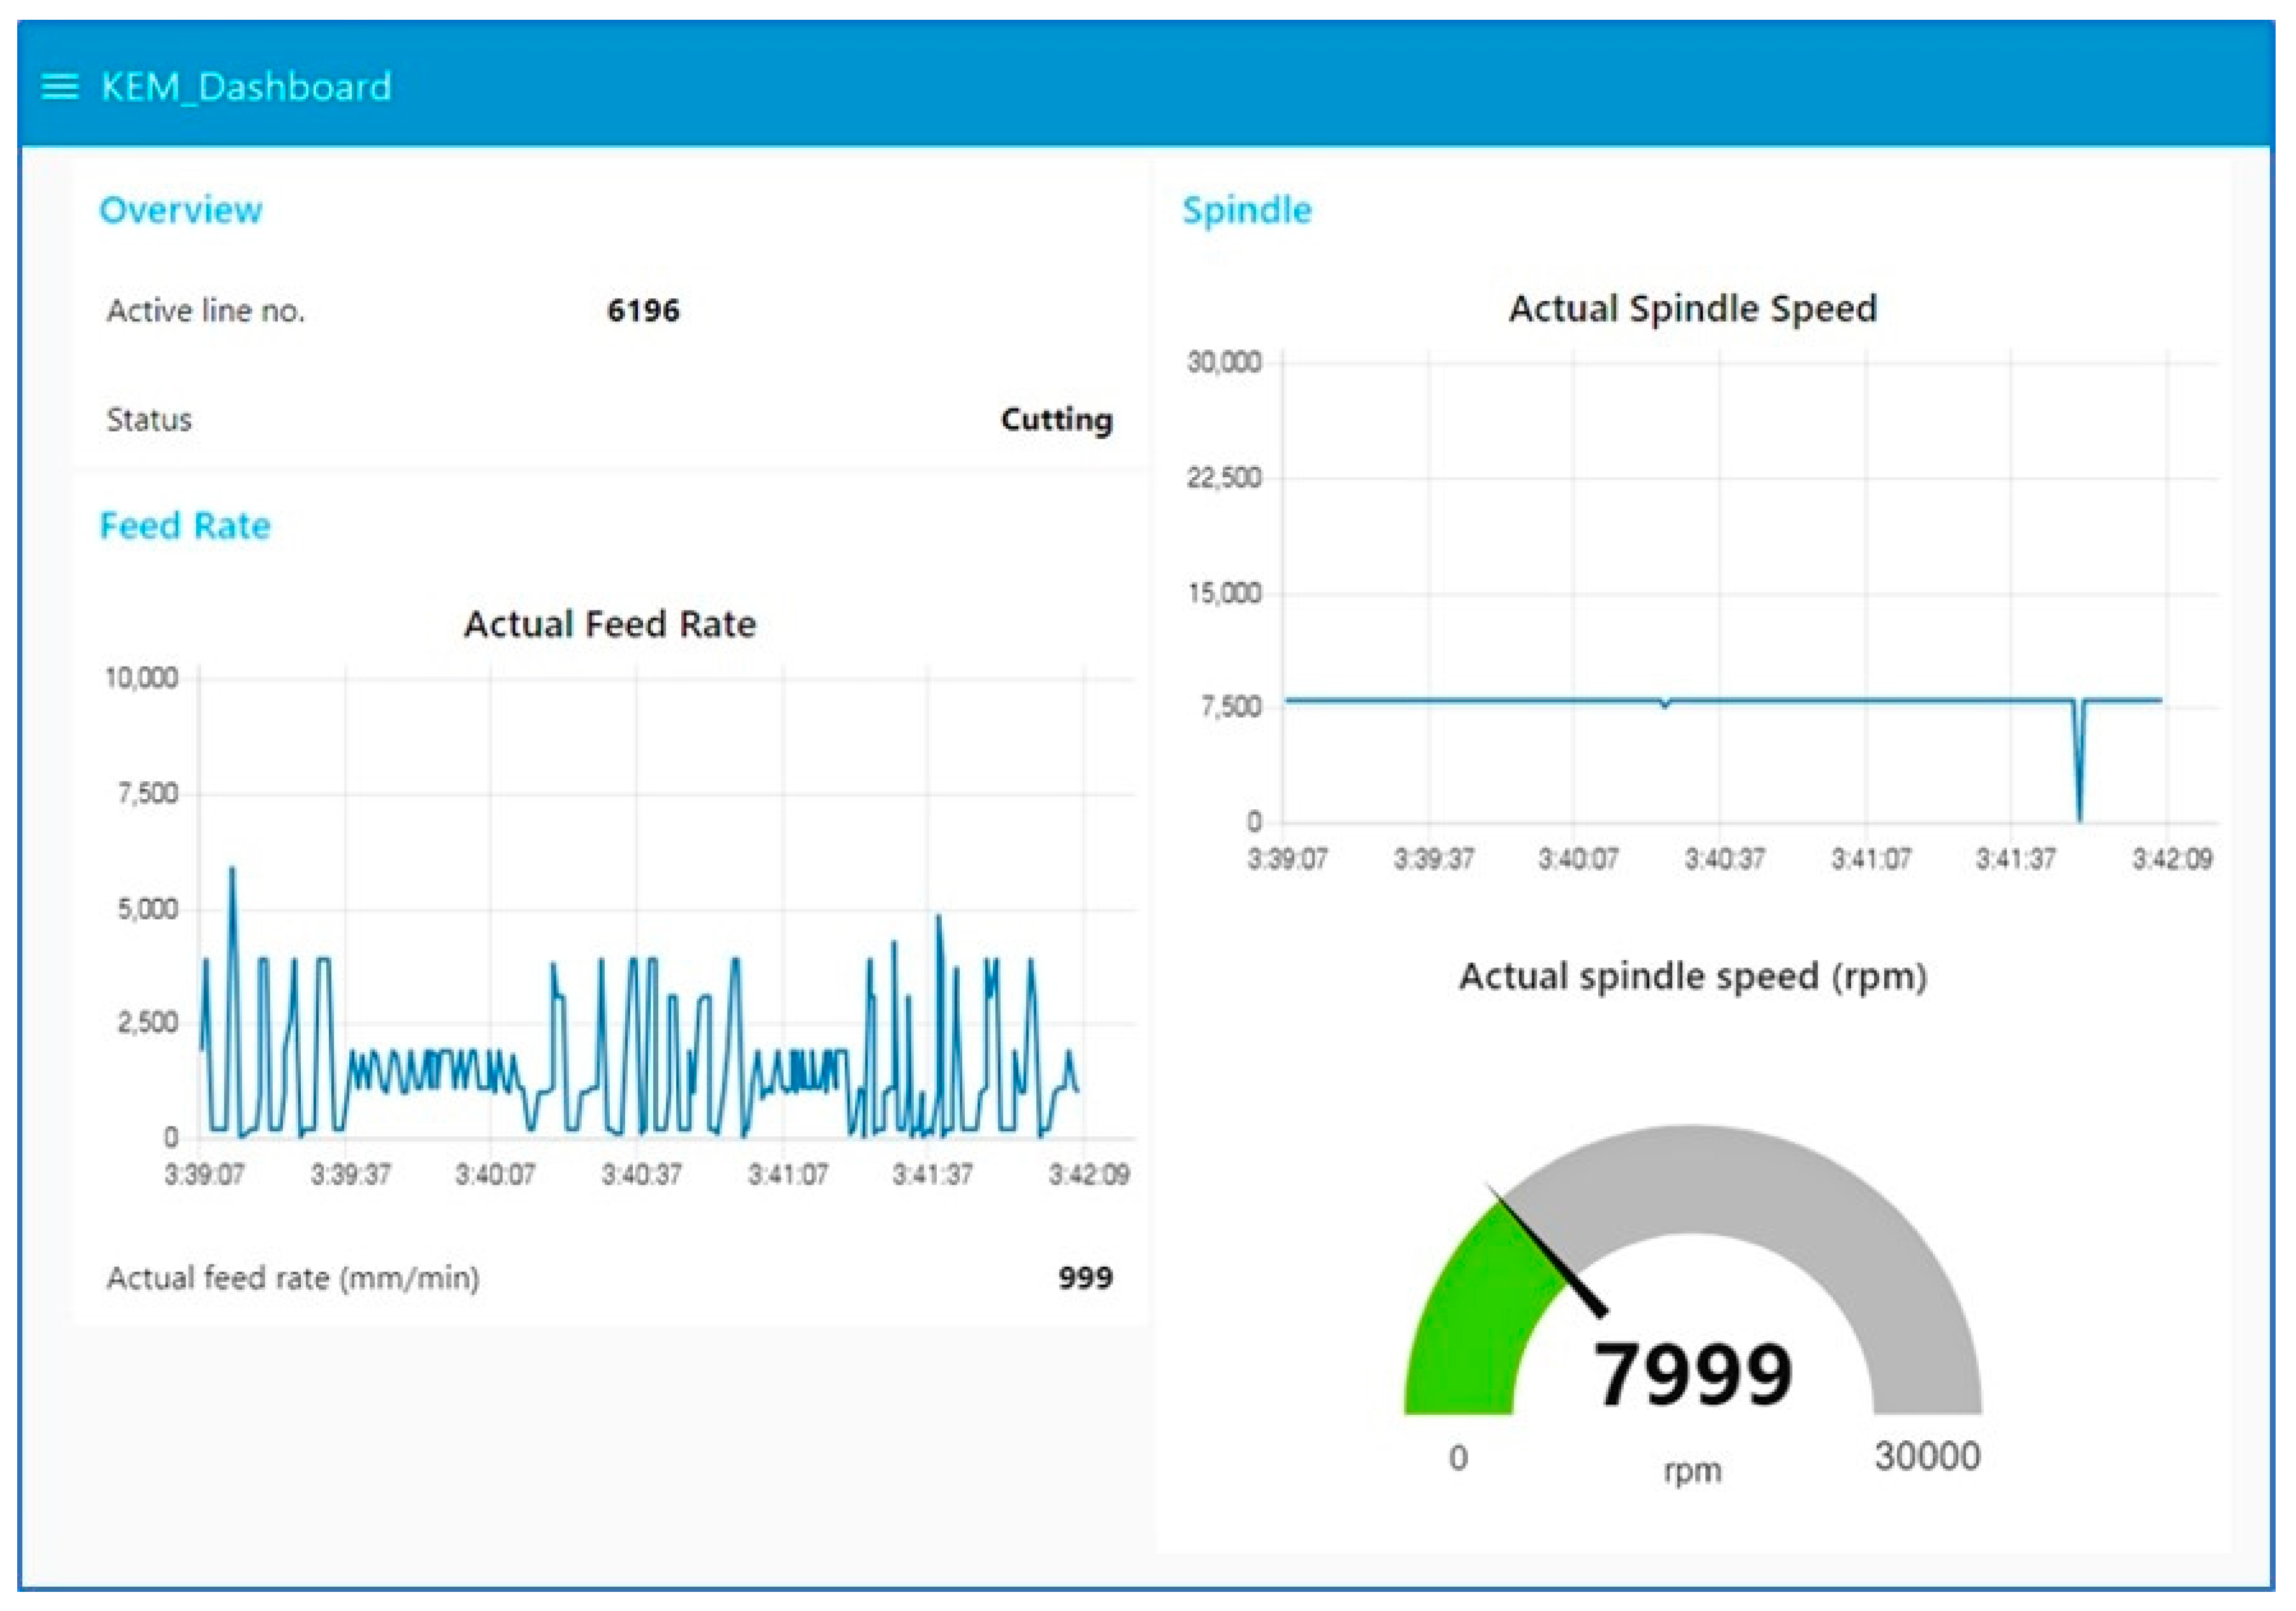Click the active line number 6196
Viewport: 2296px width, 1611px height.
click(x=643, y=311)
